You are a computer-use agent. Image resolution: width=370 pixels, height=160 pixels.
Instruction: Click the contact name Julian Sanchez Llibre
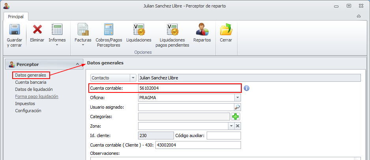point(249,77)
